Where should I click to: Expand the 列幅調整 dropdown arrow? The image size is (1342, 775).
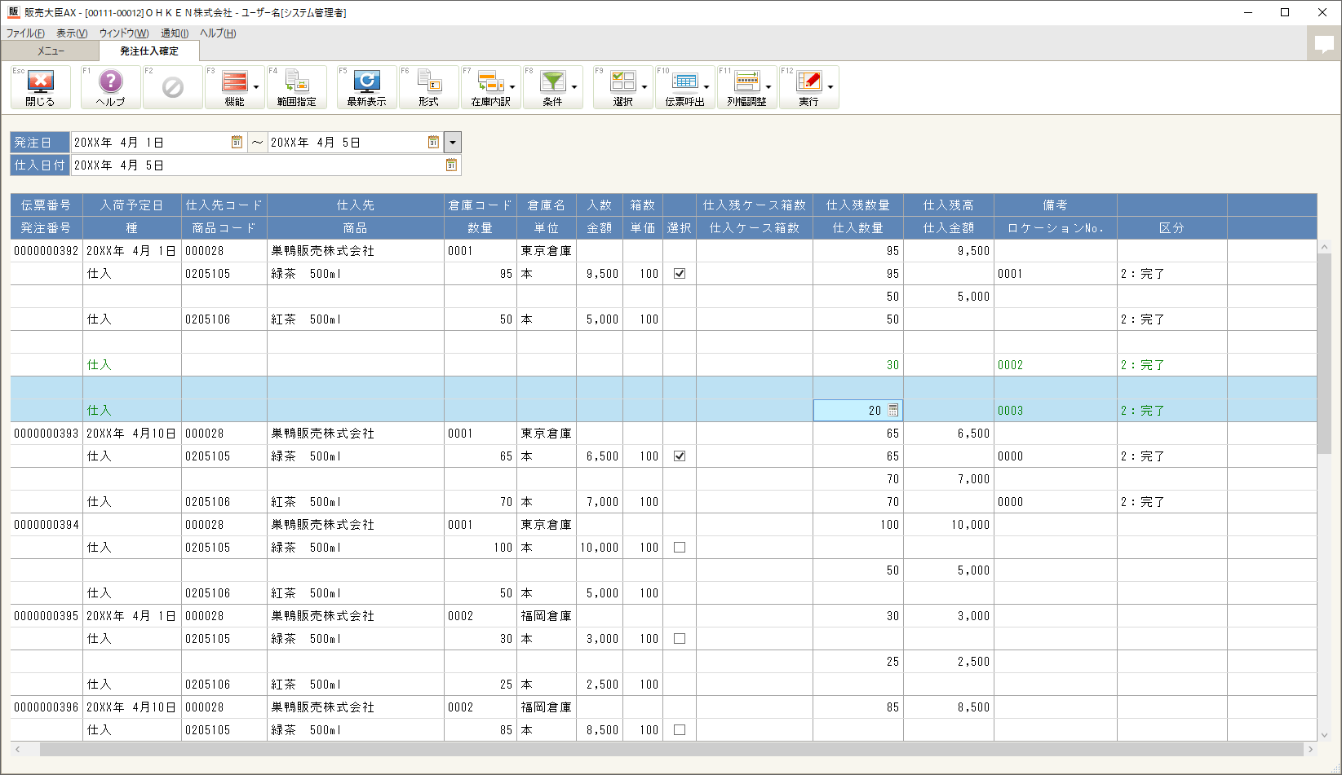(x=768, y=87)
